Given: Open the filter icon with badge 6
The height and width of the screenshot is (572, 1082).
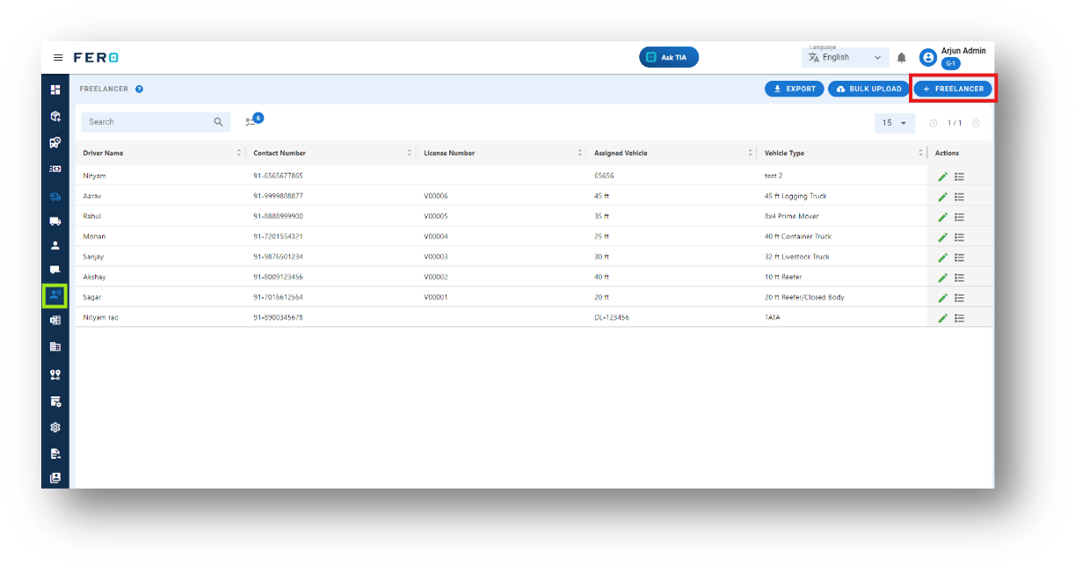Looking at the screenshot, I should tap(253, 121).
